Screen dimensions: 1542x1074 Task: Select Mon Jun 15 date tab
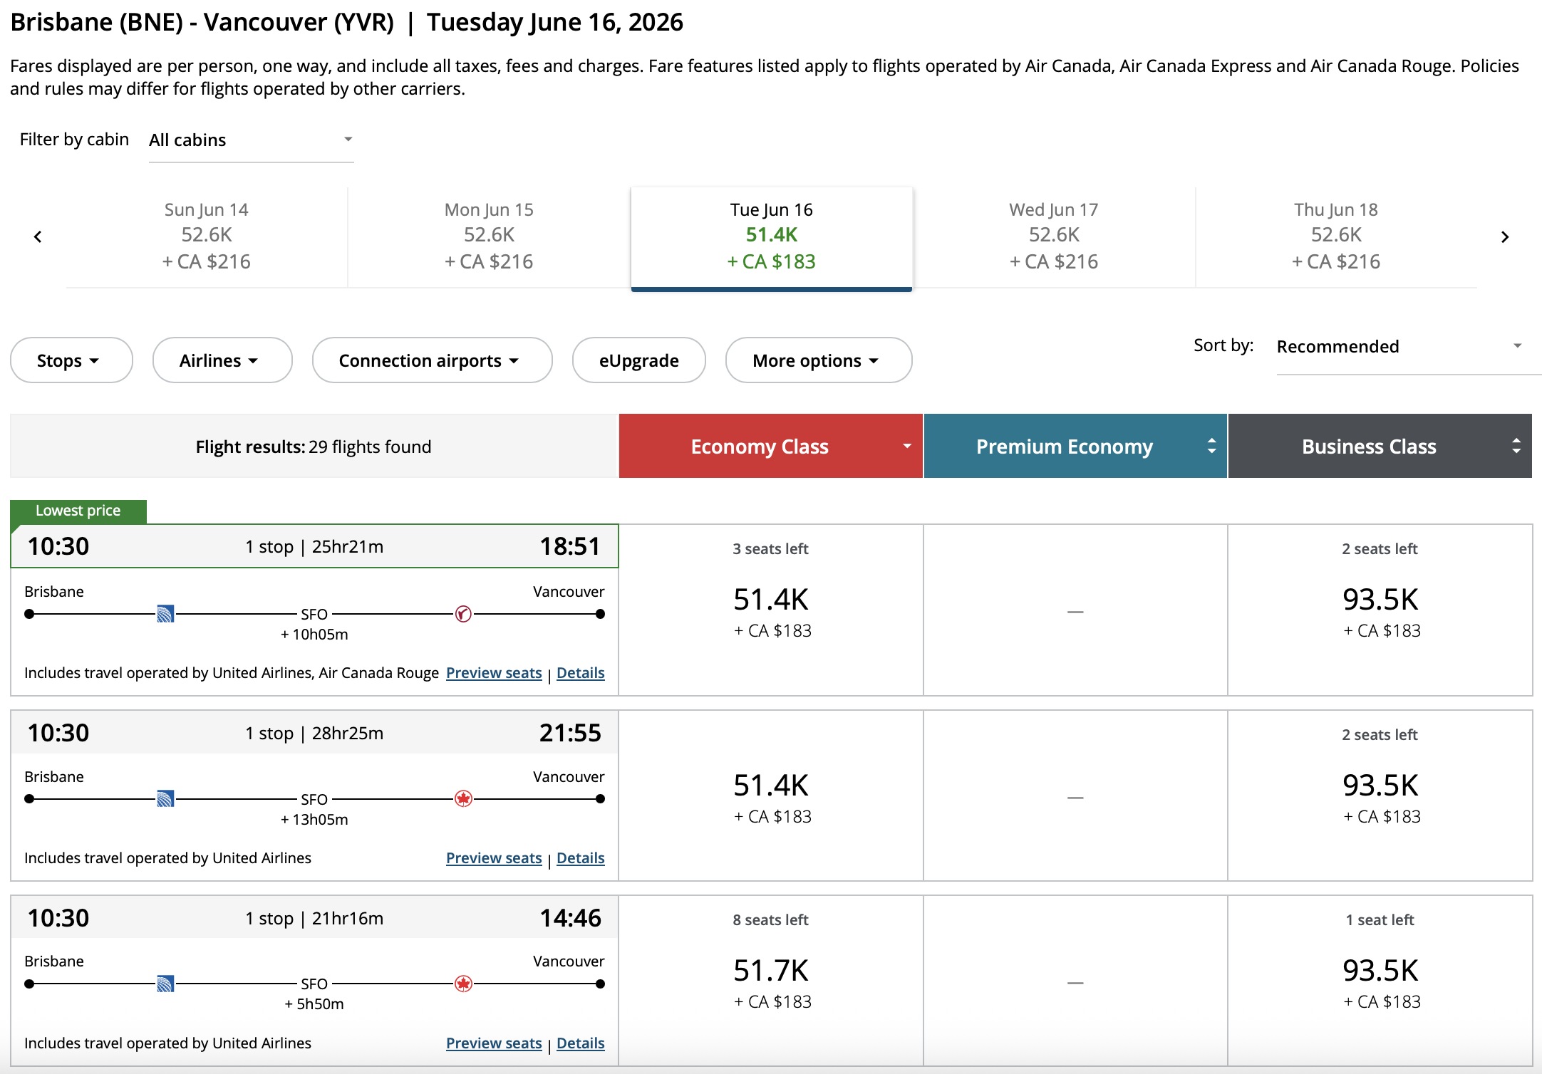coord(489,236)
